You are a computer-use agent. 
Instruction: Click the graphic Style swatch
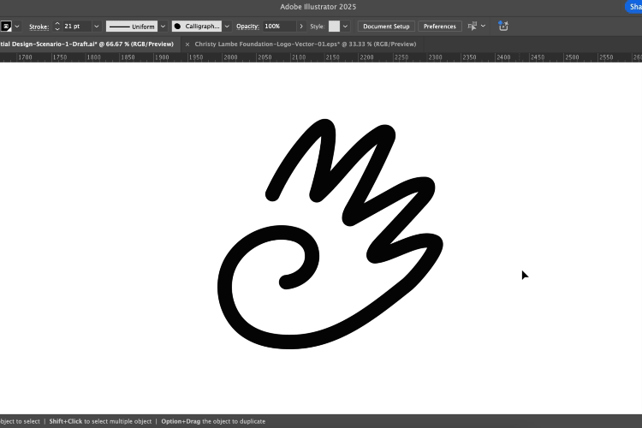[x=334, y=27]
